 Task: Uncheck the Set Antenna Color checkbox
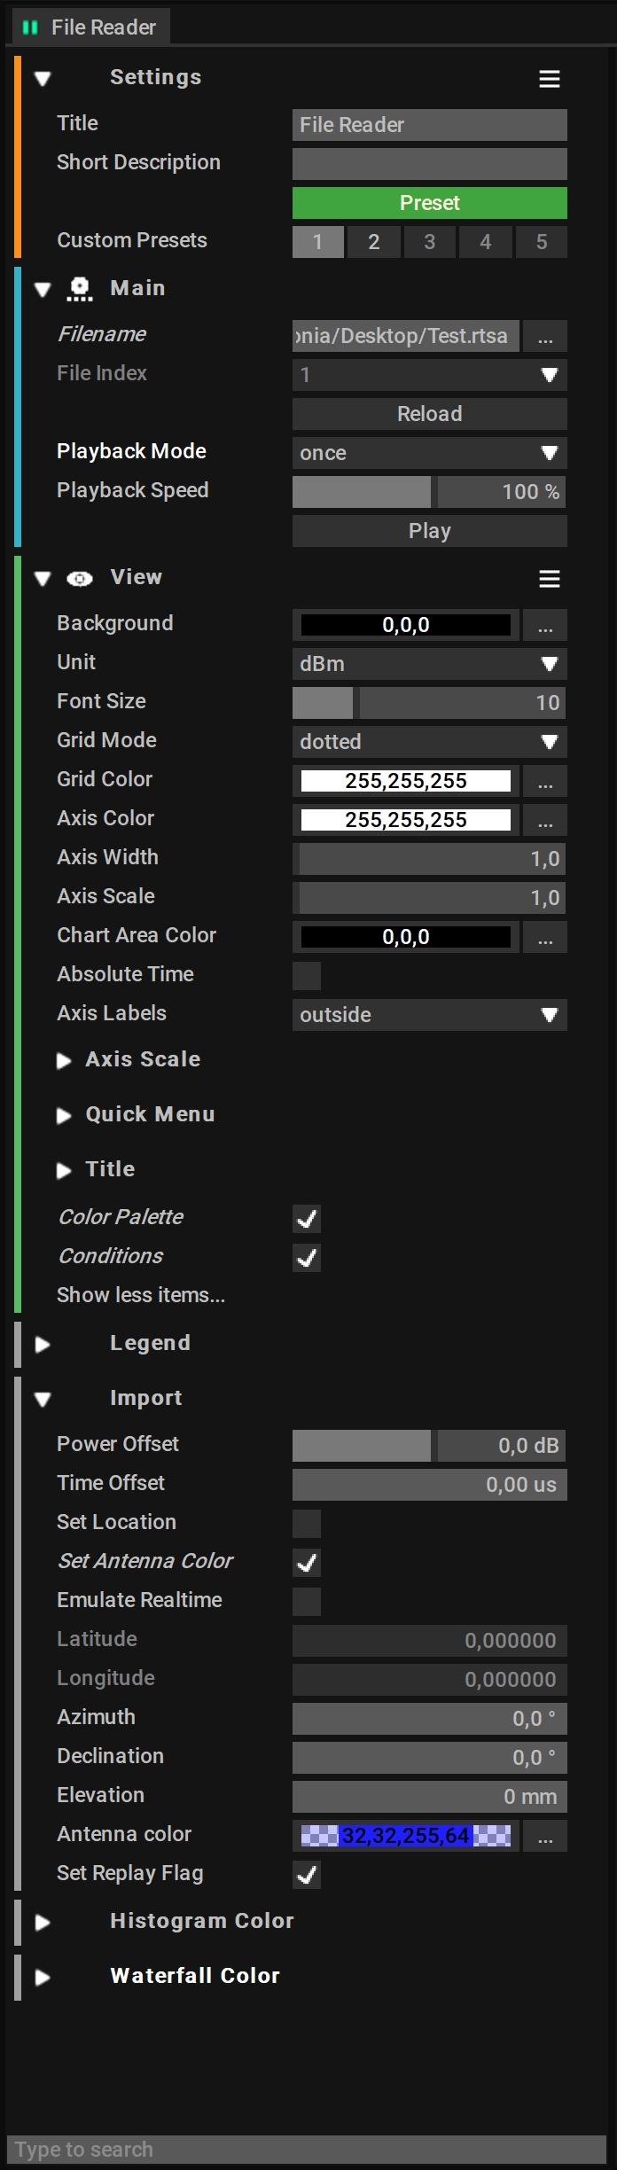pyautogui.click(x=307, y=1562)
